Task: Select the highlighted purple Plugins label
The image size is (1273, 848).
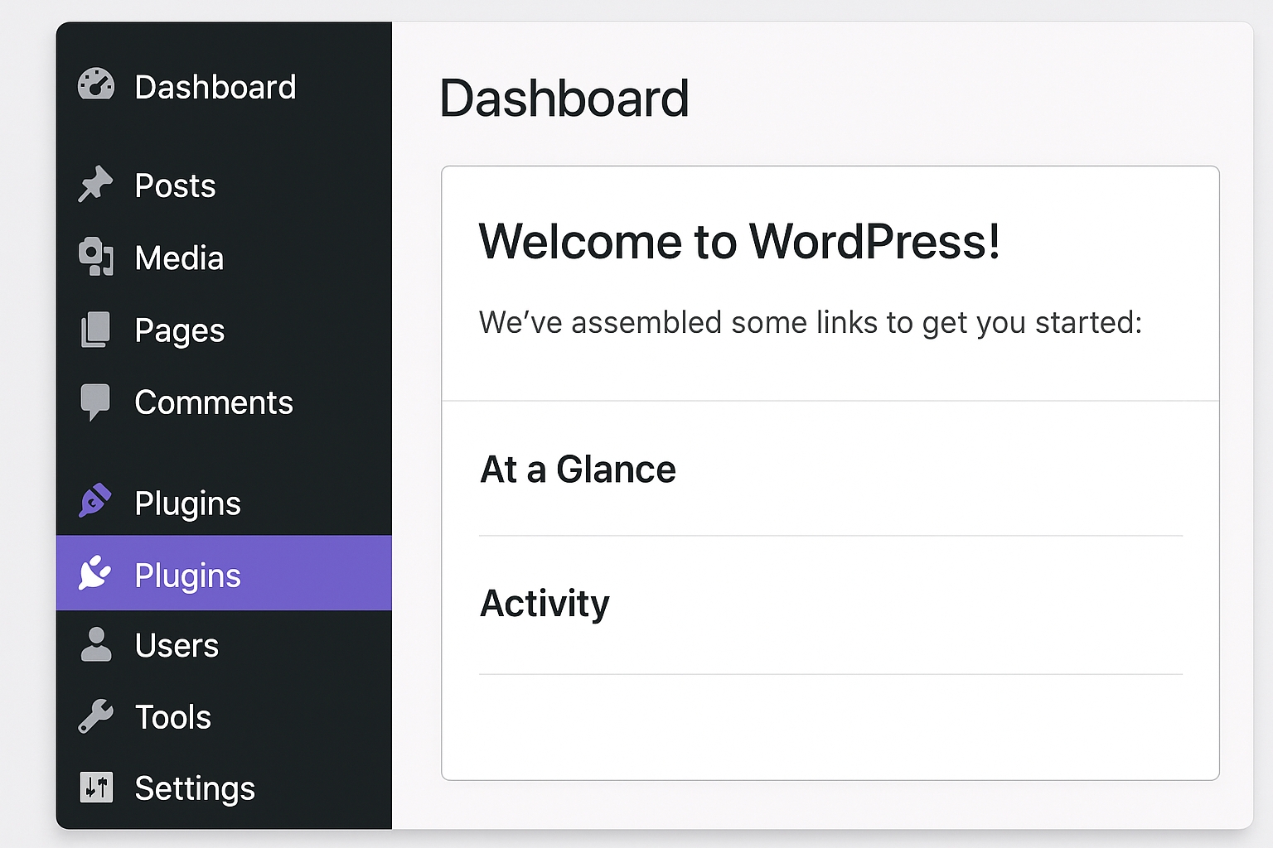Action: [x=187, y=576]
